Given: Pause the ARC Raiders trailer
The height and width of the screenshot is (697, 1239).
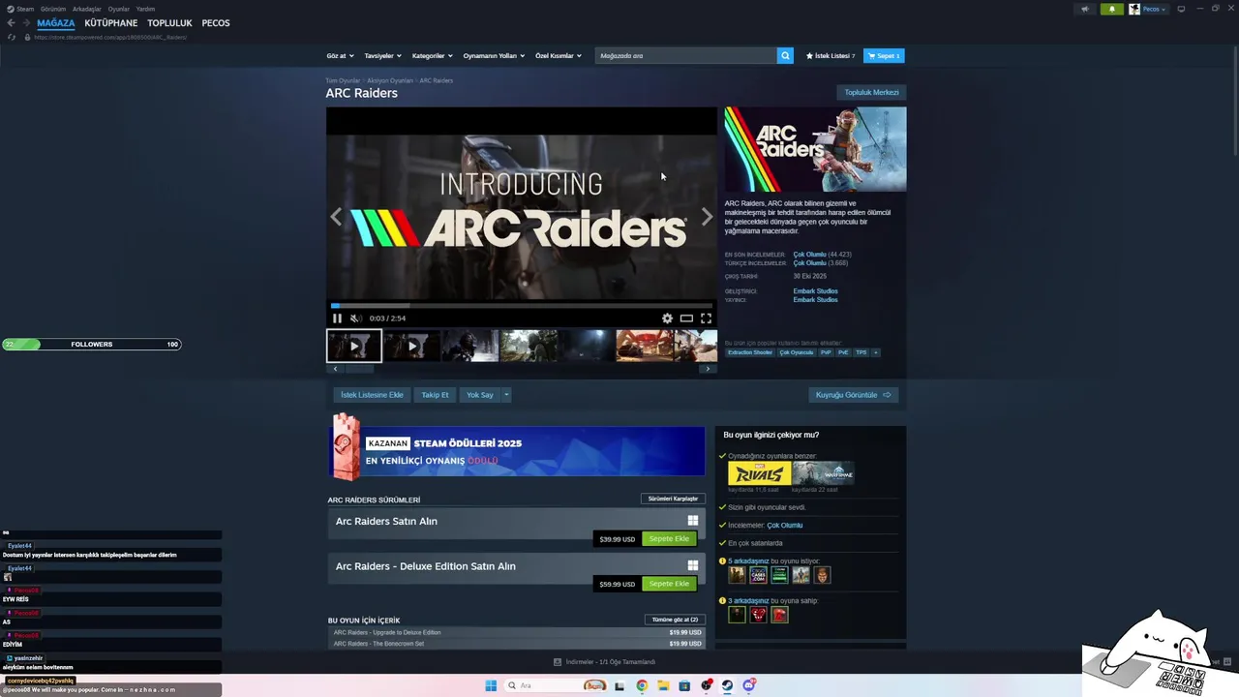Looking at the screenshot, I should [x=337, y=318].
